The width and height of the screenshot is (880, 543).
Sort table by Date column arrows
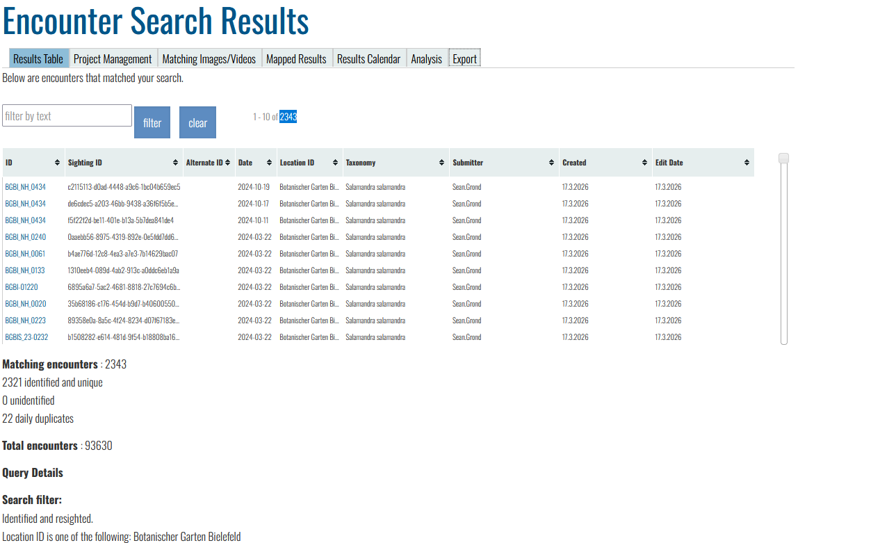pos(269,163)
